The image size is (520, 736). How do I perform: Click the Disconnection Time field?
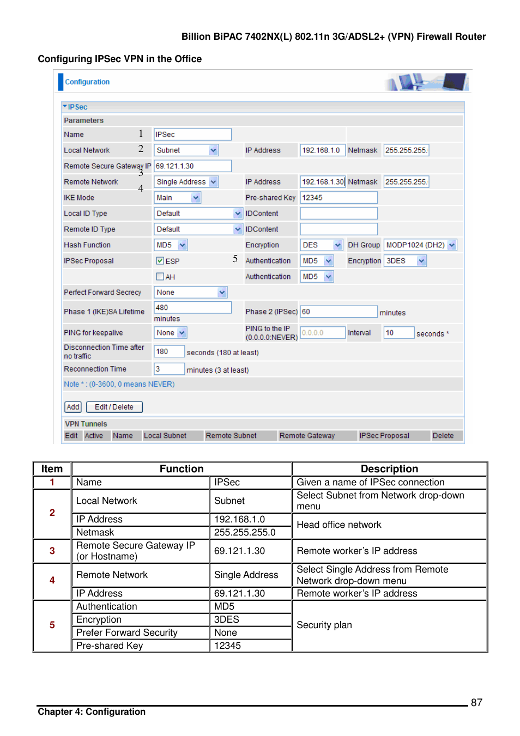click(170, 352)
